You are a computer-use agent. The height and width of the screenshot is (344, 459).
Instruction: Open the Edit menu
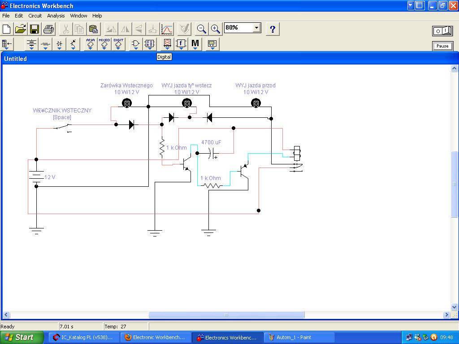click(x=19, y=16)
